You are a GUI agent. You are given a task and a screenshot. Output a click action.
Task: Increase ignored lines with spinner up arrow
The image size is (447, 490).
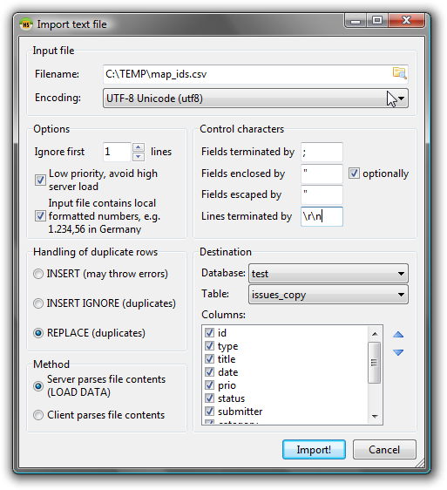click(139, 146)
